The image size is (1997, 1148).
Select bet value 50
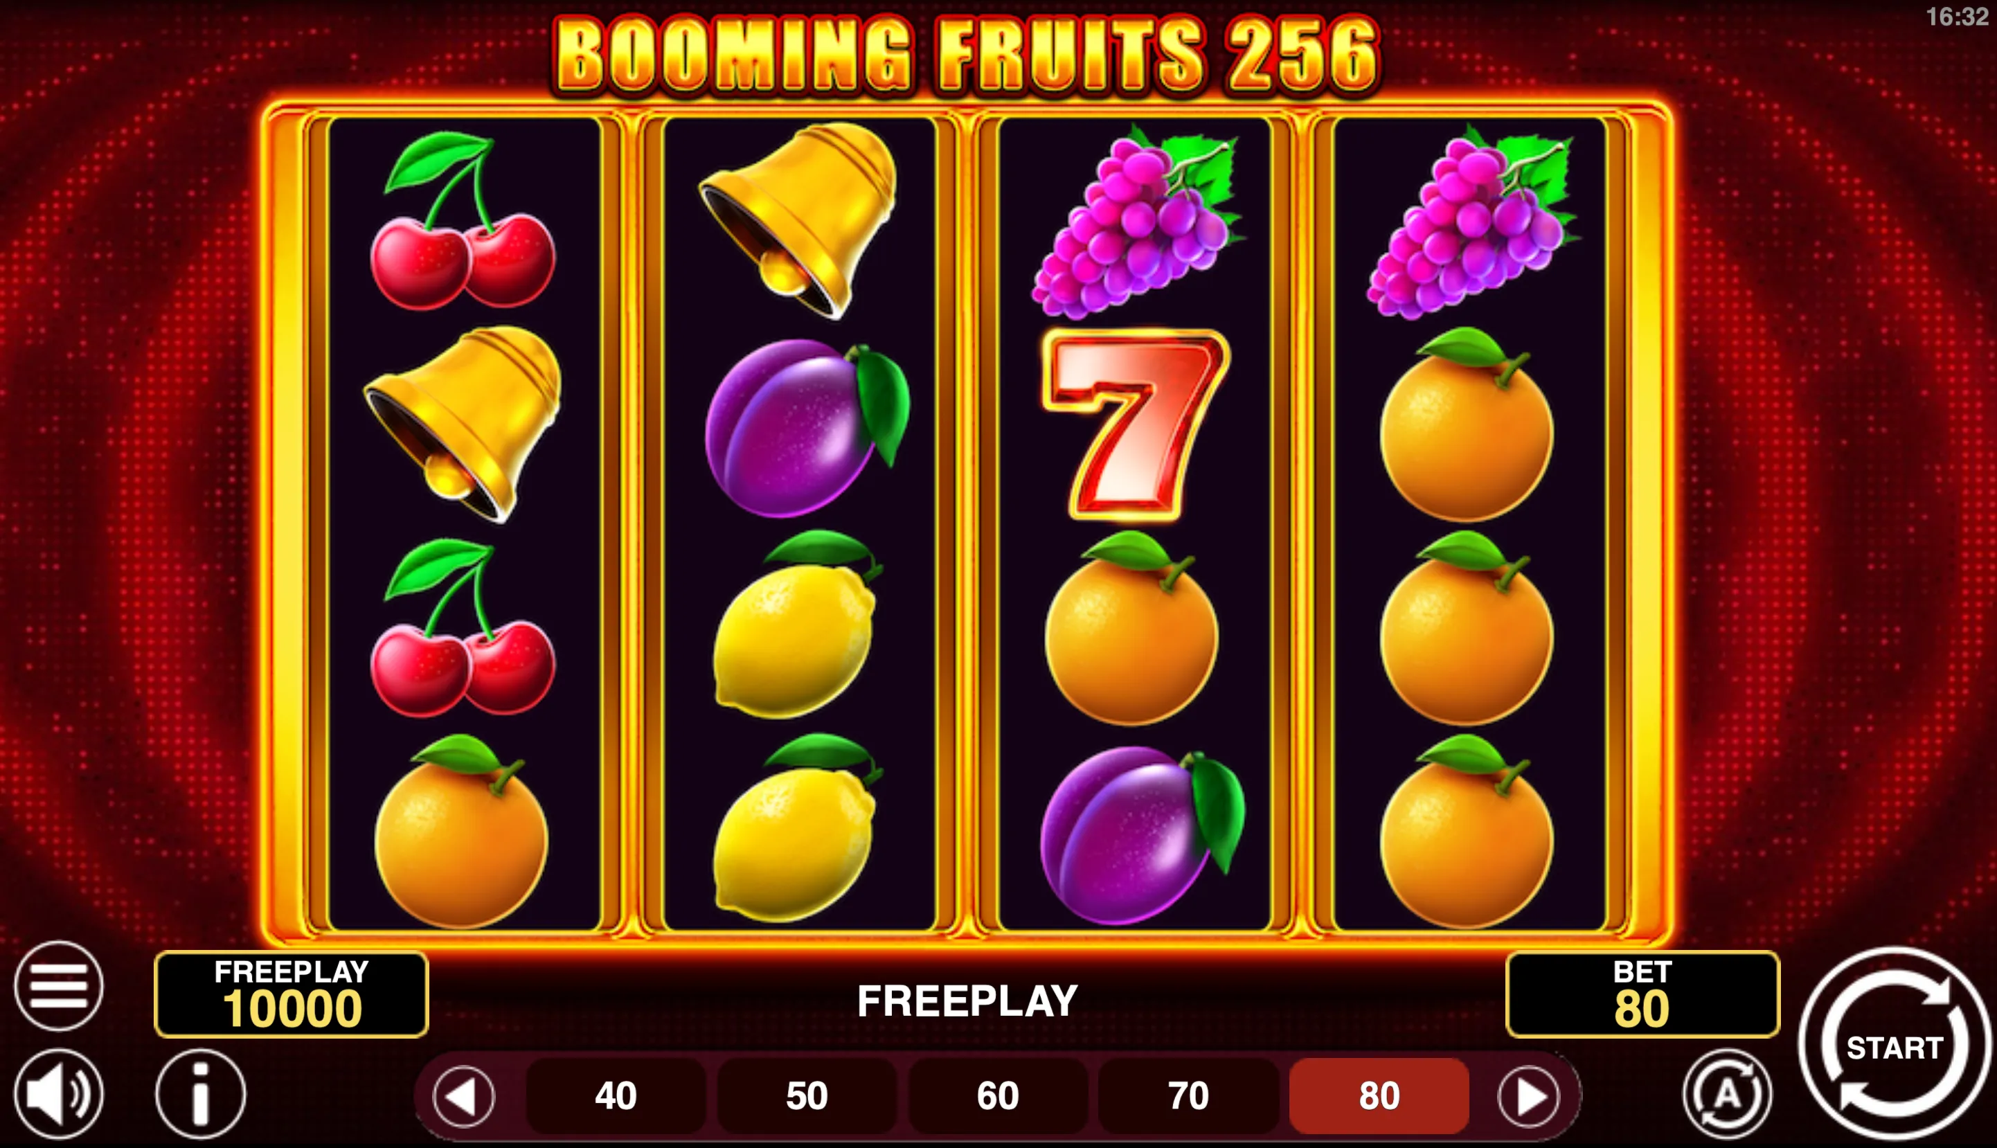(x=807, y=1096)
